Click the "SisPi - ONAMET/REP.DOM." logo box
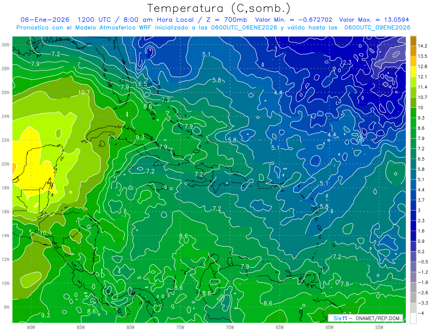The image size is (430, 332). click(365, 318)
